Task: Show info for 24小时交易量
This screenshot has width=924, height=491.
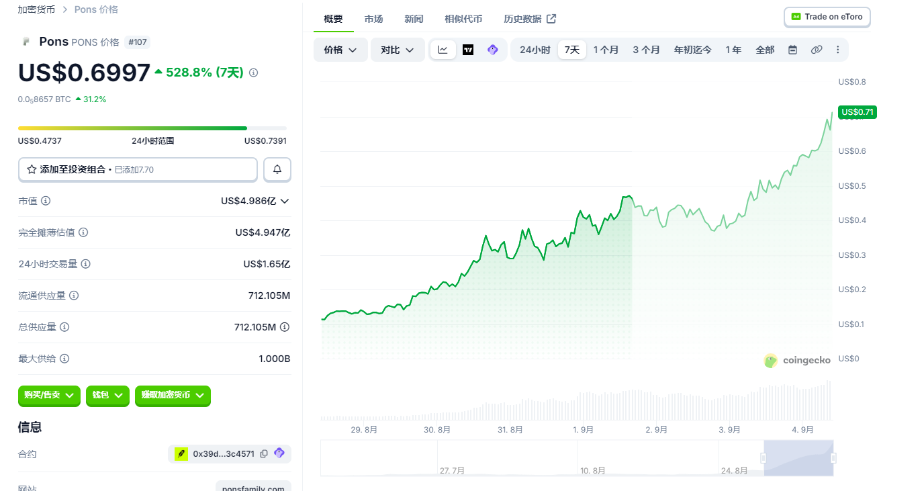Action: [x=86, y=264]
